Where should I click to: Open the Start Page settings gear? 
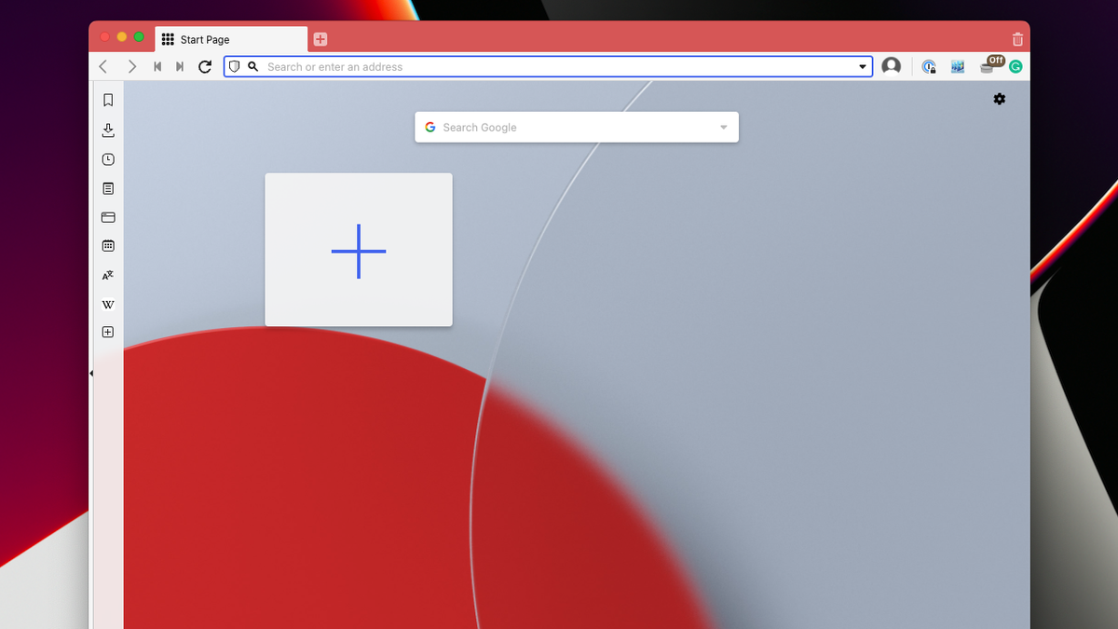(x=999, y=99)
